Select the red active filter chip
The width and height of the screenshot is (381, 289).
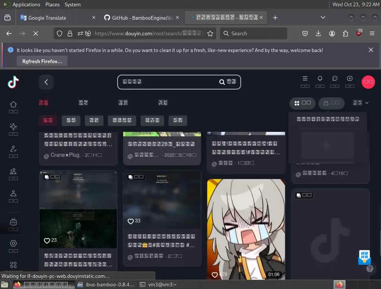(48, 120)
